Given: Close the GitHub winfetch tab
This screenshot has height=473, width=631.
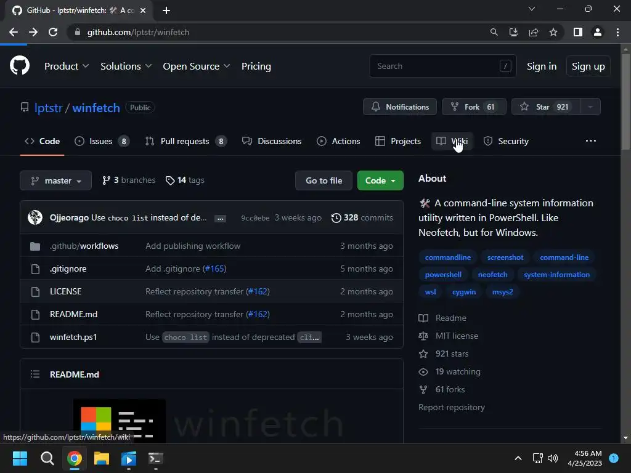Looking at the screenshot, I should pyautogui.click(x=143, y=10).
